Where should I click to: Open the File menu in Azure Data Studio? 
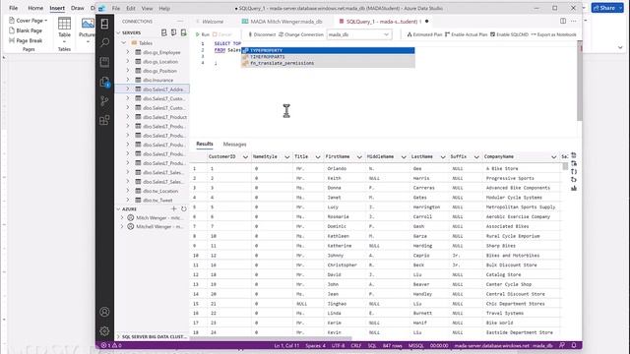(x=116, y=8)
